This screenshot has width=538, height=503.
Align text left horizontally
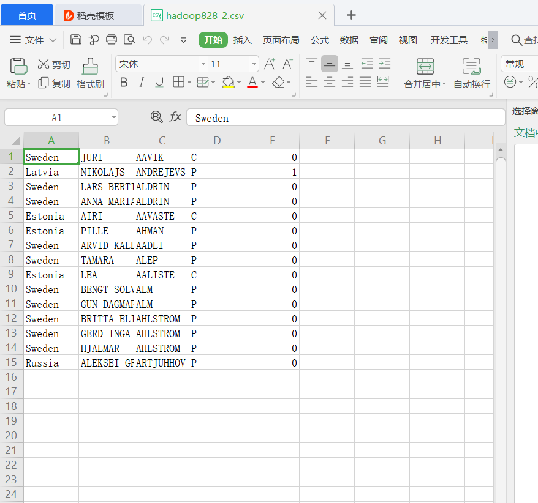[x=311, y=82]
